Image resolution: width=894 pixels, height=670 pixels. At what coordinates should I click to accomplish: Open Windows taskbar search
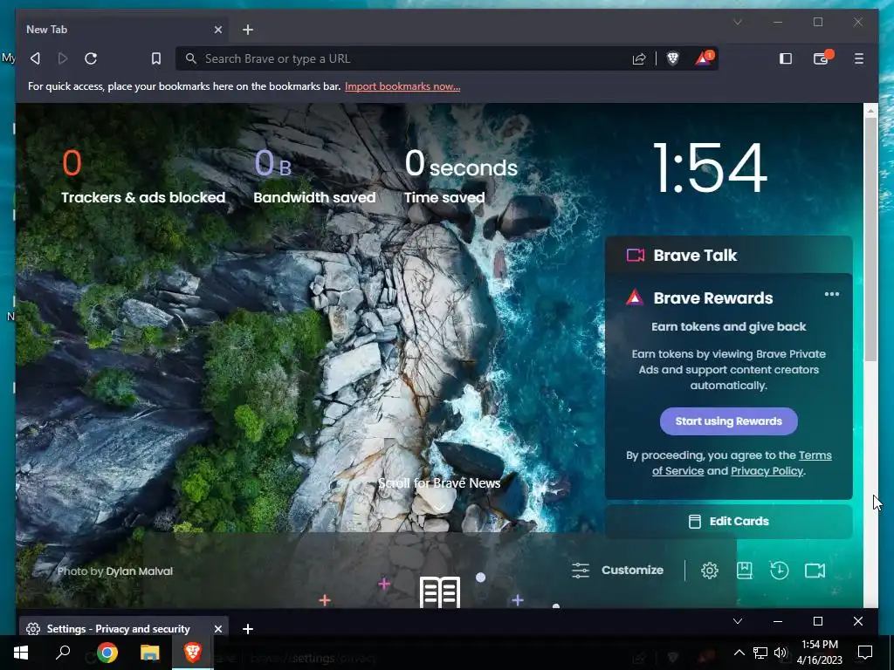(x=63, y=653)
